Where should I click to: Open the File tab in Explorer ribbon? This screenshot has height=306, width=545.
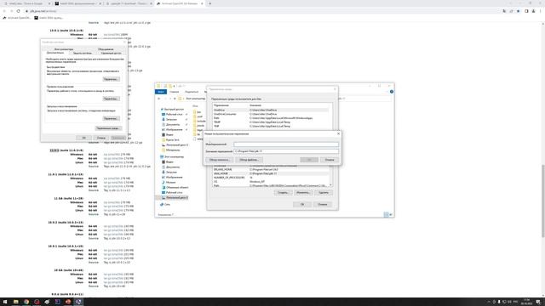[x=161, y=92]
